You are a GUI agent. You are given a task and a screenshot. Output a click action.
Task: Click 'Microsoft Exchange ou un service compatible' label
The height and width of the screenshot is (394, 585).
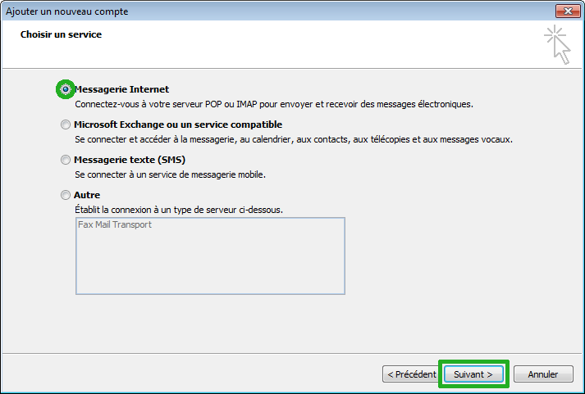point(177,125)
